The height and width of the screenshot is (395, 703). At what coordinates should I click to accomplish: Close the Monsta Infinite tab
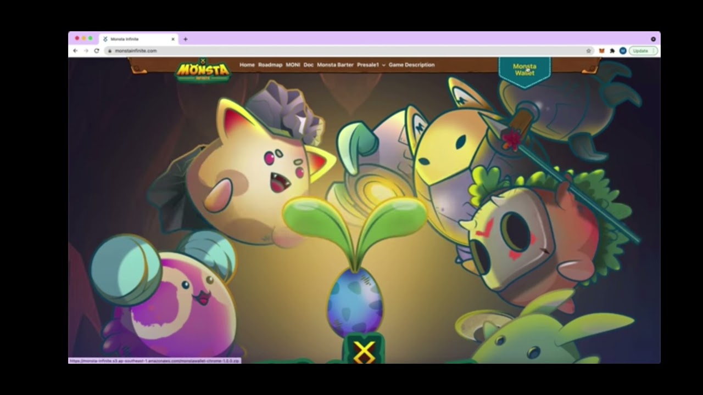coord(173,39)
